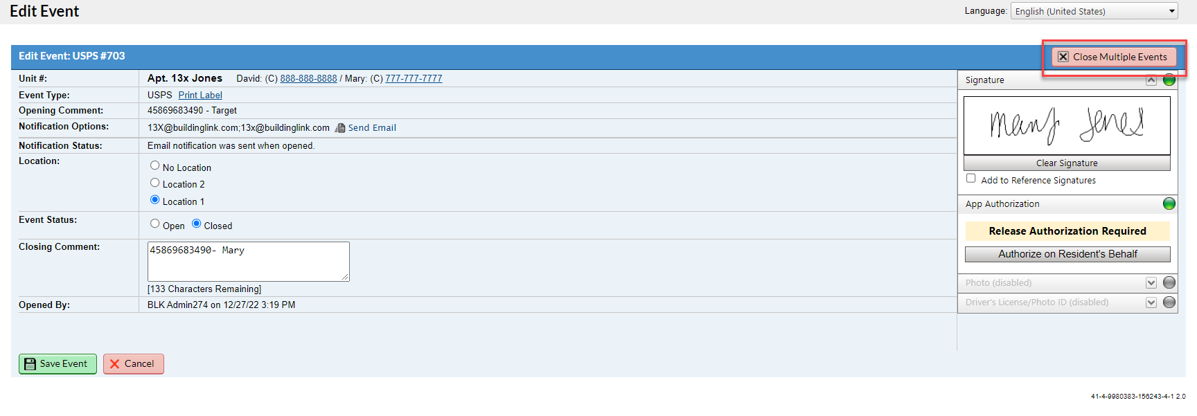Call Mary via the 777-777-7777 link
The image size is (1197, 416).
[414, 78]
